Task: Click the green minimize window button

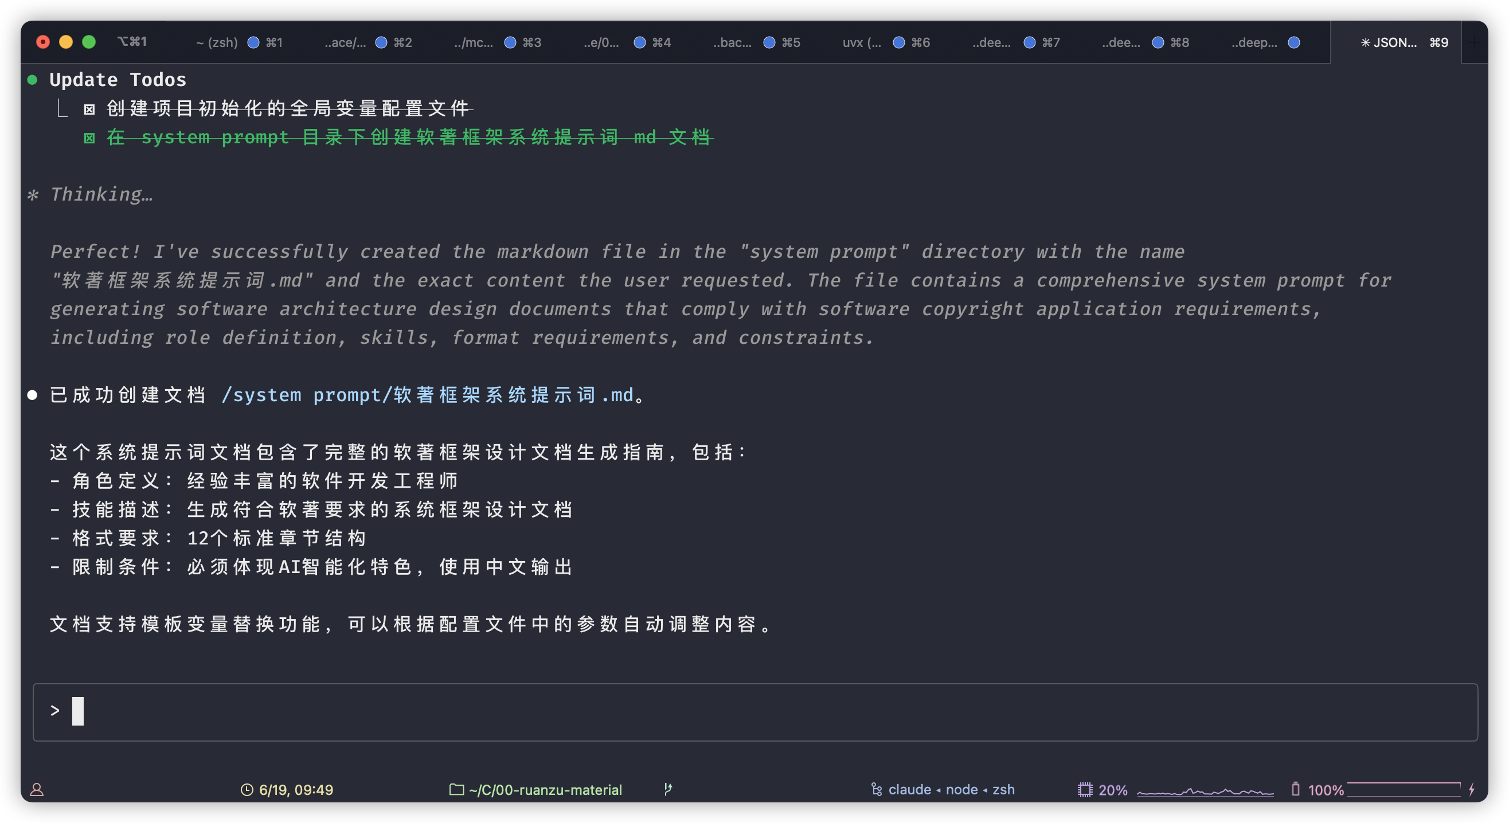Action: (x=89, y=42)
